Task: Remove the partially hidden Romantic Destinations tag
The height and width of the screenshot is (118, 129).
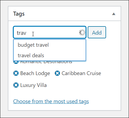Action: pyautogui.click(x=16, y=62)
